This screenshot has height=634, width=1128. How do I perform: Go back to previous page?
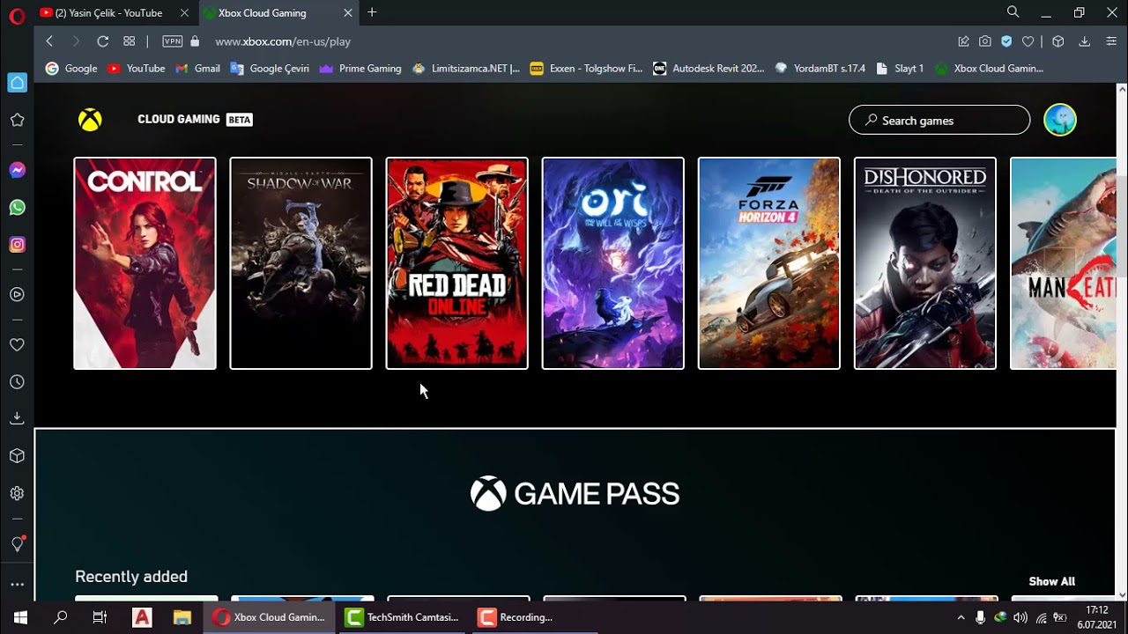(49, 41)
